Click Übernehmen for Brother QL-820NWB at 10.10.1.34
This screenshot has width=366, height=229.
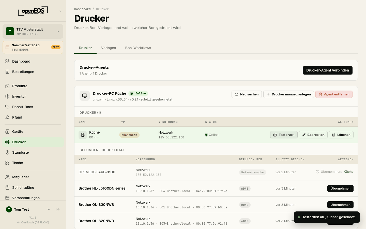340,205
